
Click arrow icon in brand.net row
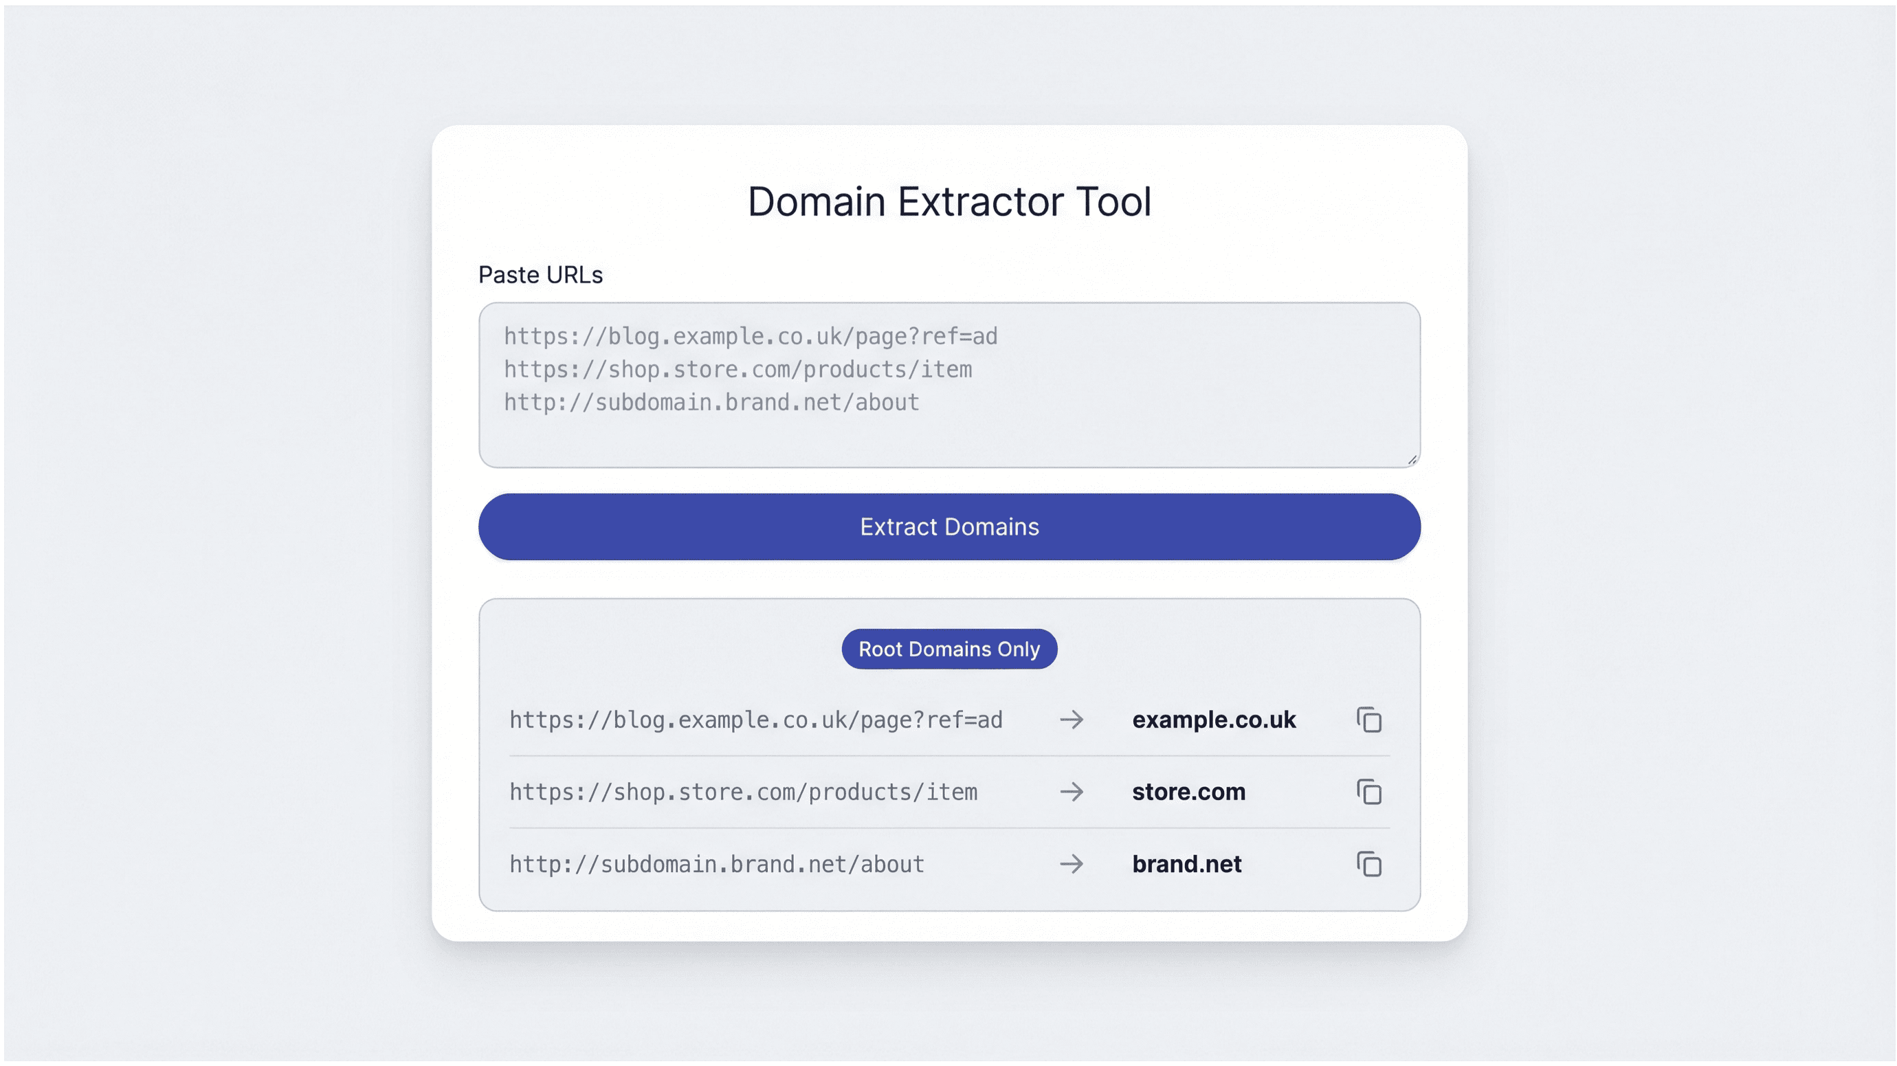(x=1072, y=865)
